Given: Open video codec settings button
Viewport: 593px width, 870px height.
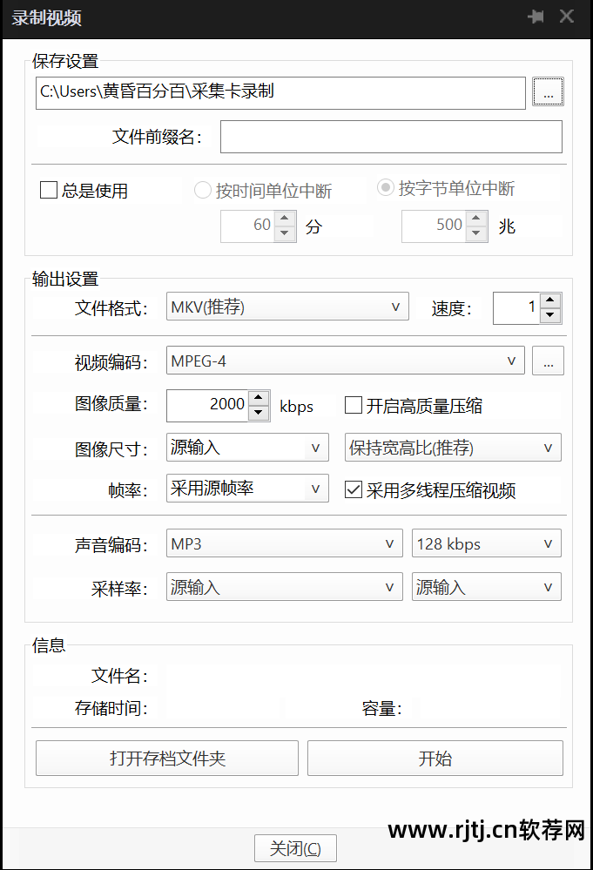Looking at the screenshot, I should click(548, 361).
